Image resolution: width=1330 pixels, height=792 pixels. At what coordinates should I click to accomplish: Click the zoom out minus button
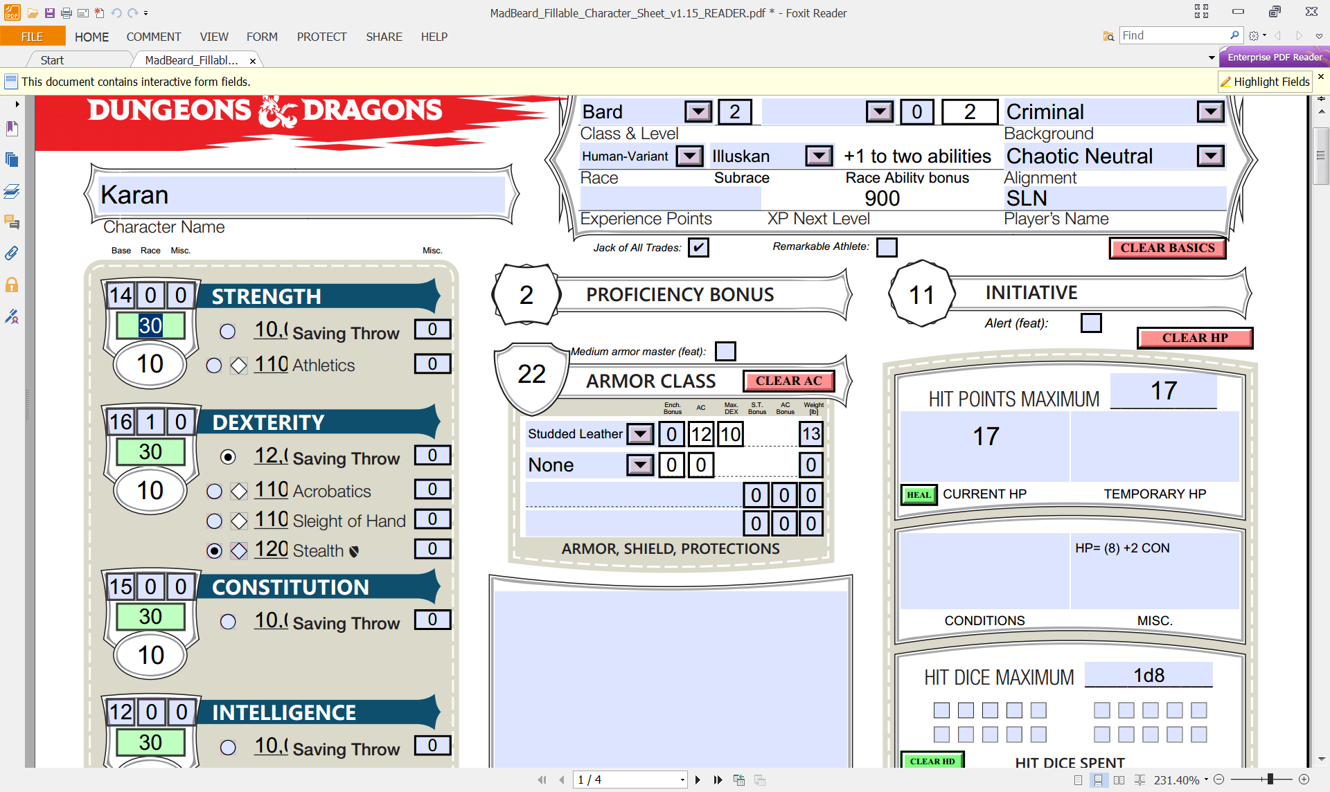click(x=1219, y=780)
